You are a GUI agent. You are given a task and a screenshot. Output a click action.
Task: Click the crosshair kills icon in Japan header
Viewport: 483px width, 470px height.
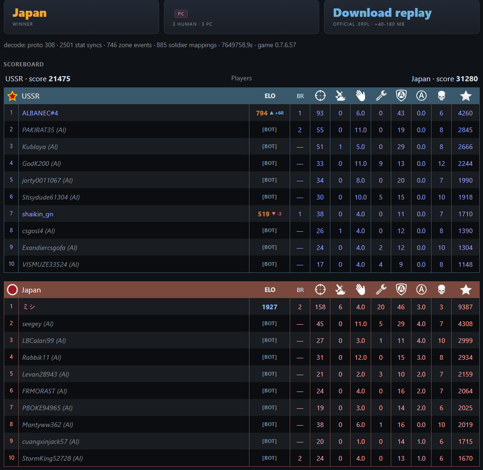click(320, 290)
